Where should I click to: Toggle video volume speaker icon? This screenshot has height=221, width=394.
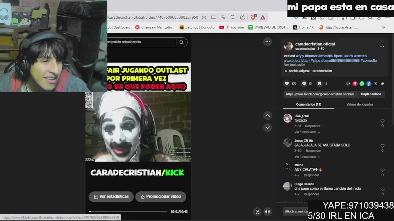point(267,211)
